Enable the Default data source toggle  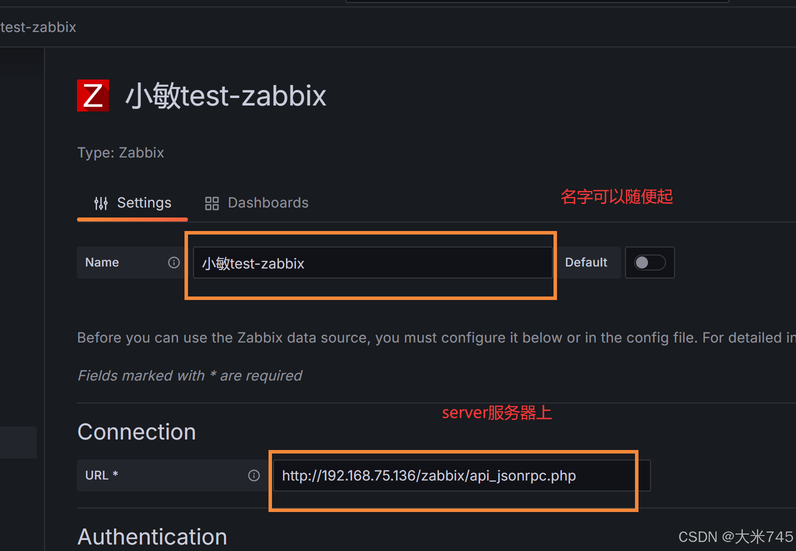[x=649, y=262]
